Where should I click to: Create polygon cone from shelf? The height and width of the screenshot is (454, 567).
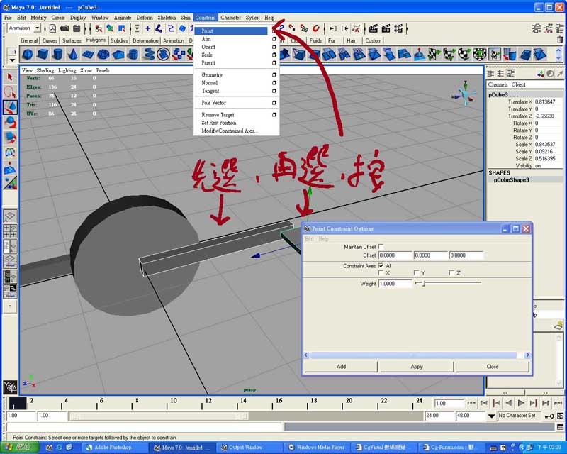(73, 55)
